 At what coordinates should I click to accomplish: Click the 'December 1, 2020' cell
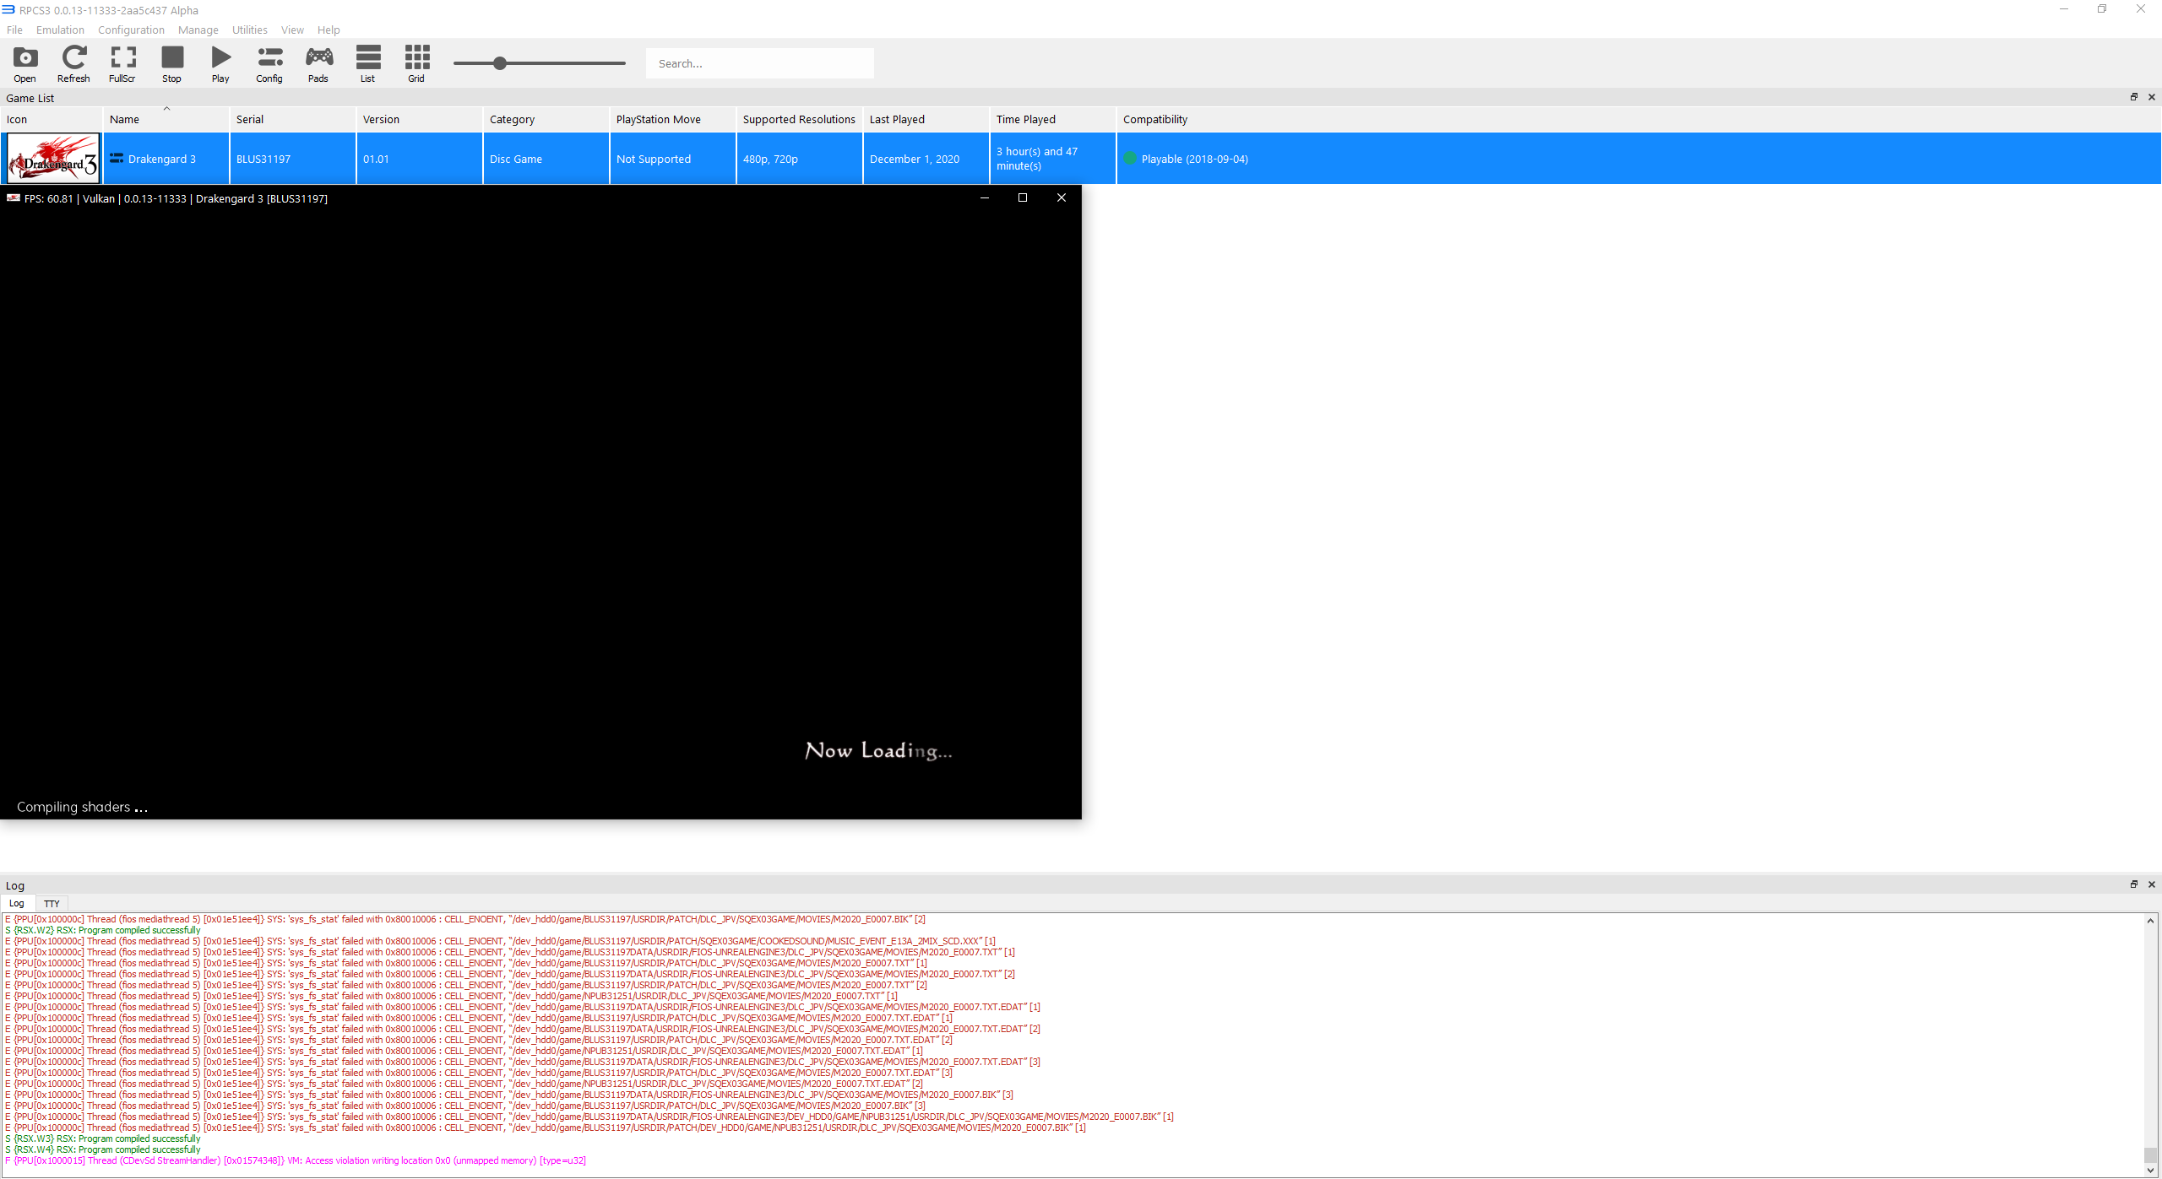click(926, 159)
